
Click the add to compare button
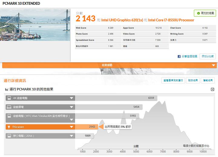click(x=208, y=57)
